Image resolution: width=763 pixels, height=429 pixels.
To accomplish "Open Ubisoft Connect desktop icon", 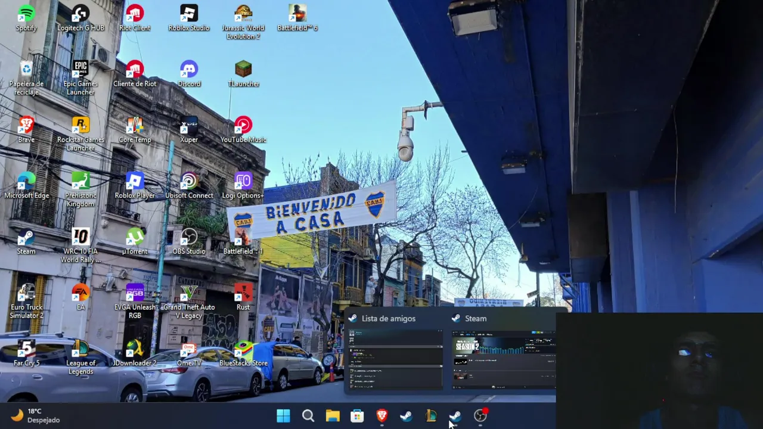I will click(189, 186).
